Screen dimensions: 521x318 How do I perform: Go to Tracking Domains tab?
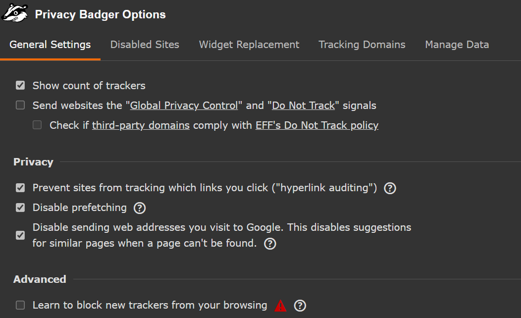(362, 45)
